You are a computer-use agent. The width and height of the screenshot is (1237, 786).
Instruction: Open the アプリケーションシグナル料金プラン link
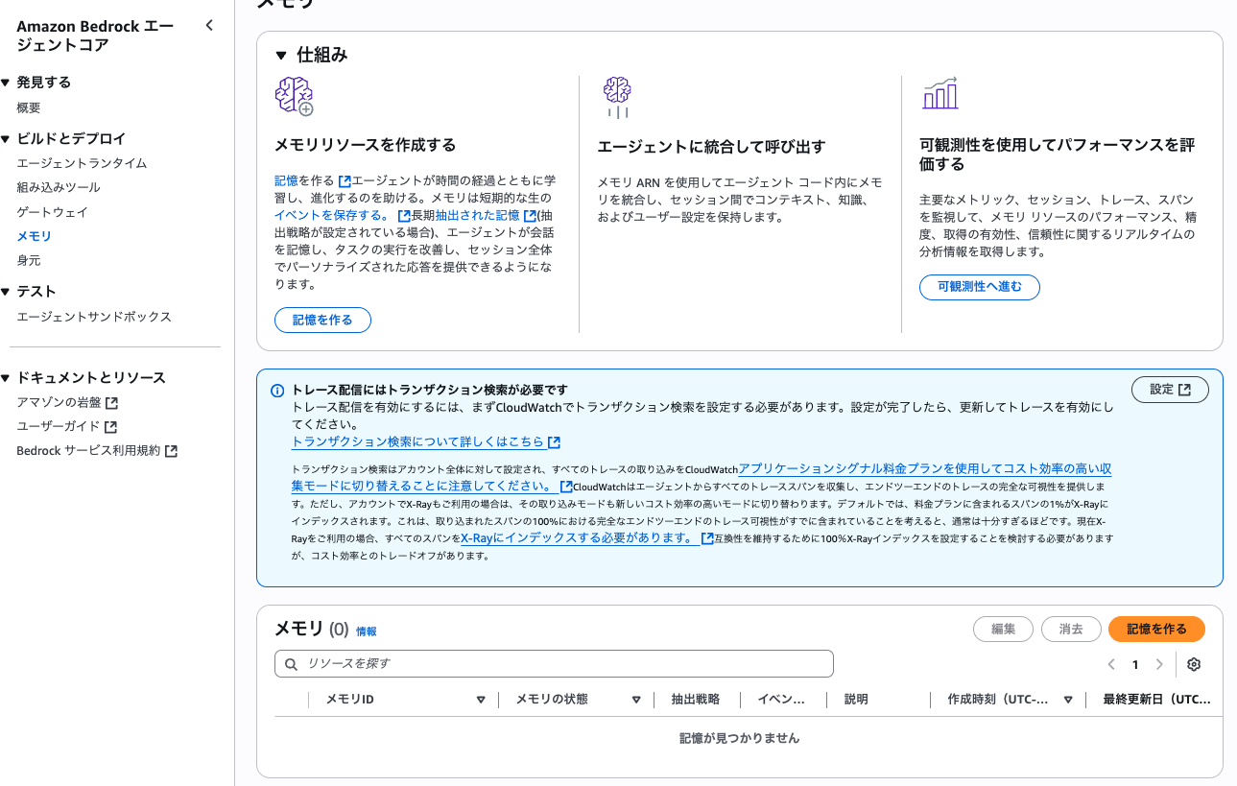702,477
